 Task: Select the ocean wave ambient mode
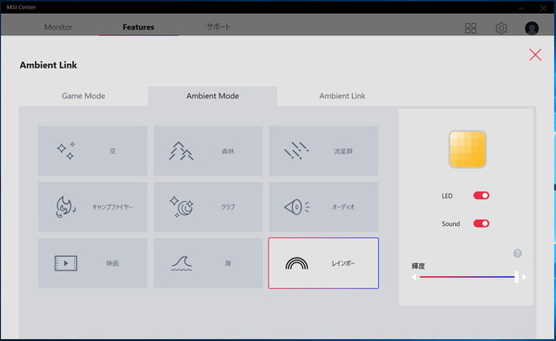(x=208, y=263)
